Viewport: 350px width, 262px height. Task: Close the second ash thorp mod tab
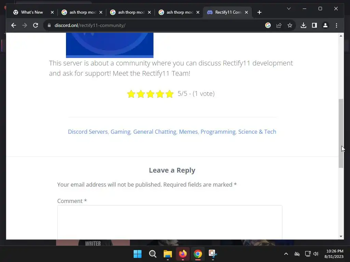pos(149,12)
